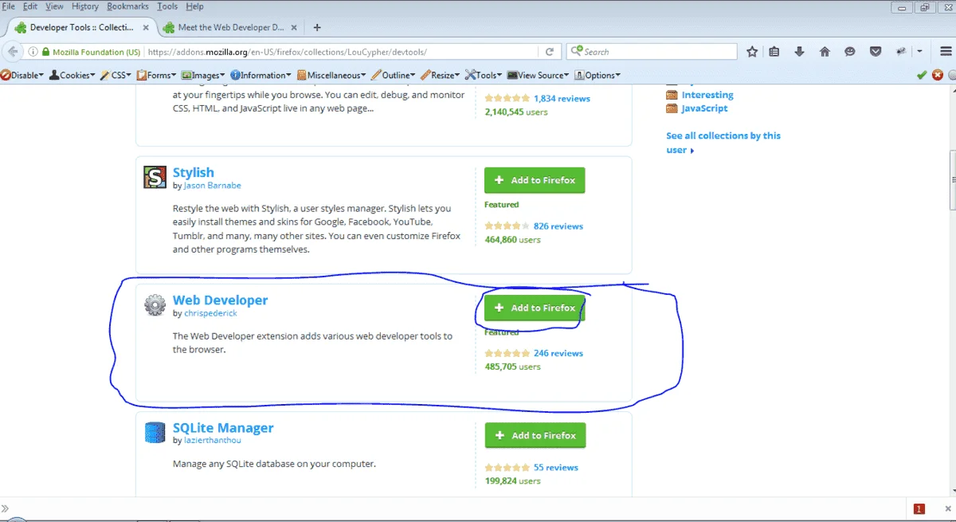This screenshot has height=522, width=956.
Task: Click the red X error icon in Web Developer toolbar
Action: point(938,75)
